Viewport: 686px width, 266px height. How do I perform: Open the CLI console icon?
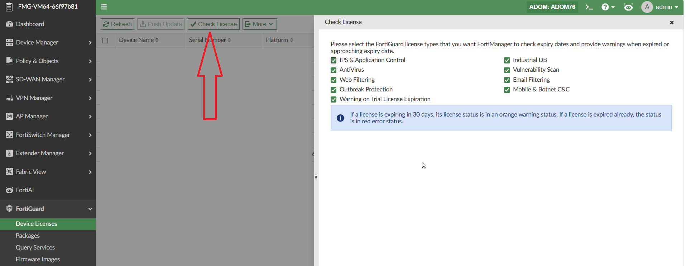tap(589, 7)
